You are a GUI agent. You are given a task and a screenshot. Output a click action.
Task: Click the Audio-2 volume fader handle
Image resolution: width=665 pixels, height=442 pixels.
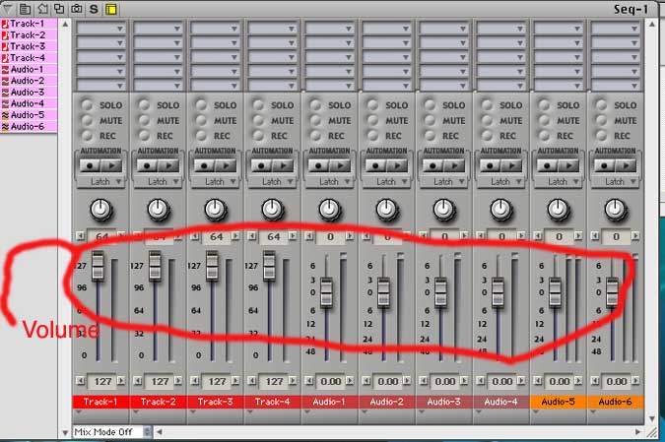384,290
